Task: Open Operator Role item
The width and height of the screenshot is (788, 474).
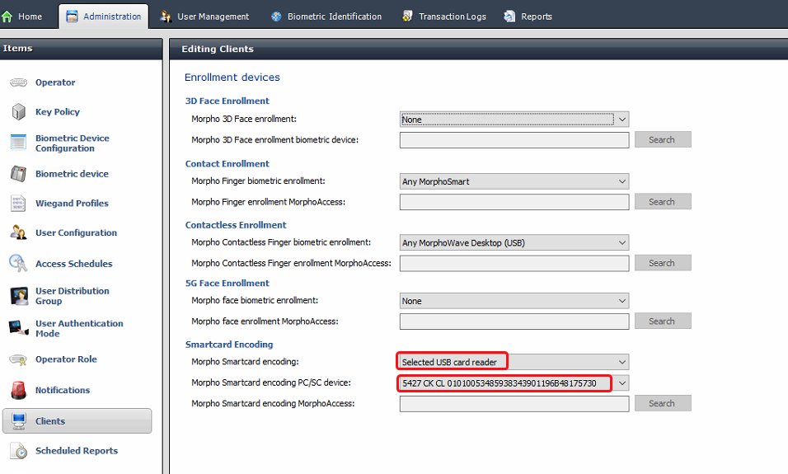Action: coord(66,359)
